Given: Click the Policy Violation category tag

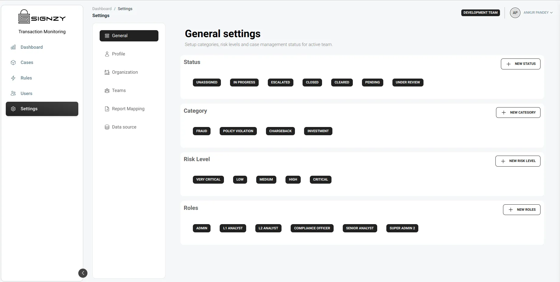Looking at the screenshot, I should (x=238, y=131).
